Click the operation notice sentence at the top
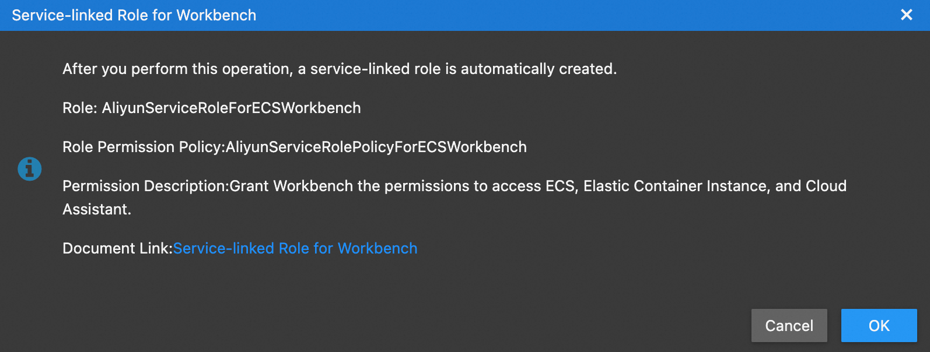This screenshot has width=930, height=352. pos(339,69)
